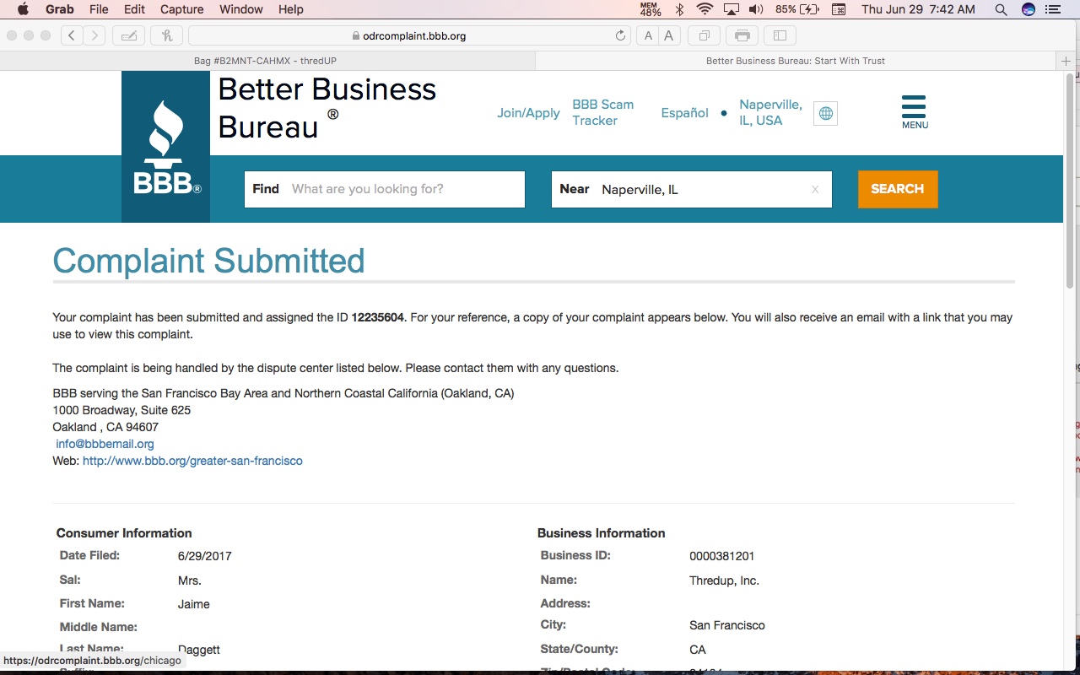The width and height of the screenshot is (1080, 675).
Task: Open Siri from the menu bar
Action: 1027,9
